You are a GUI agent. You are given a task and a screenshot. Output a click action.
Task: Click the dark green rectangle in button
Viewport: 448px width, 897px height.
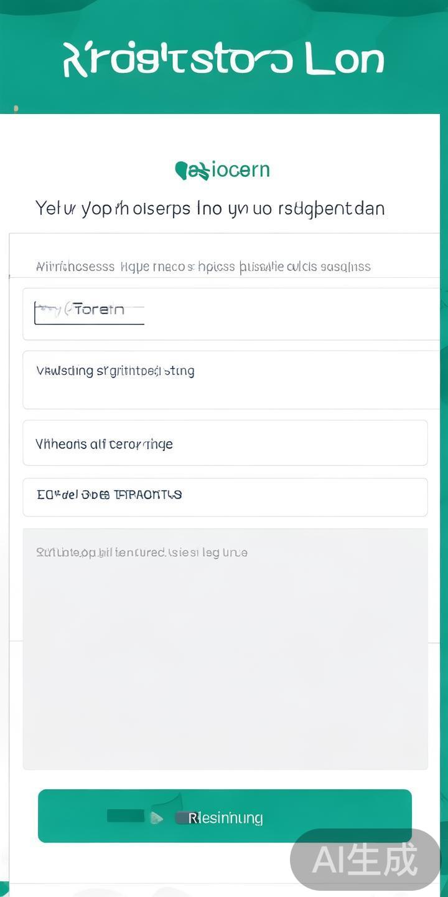[126, 815]
